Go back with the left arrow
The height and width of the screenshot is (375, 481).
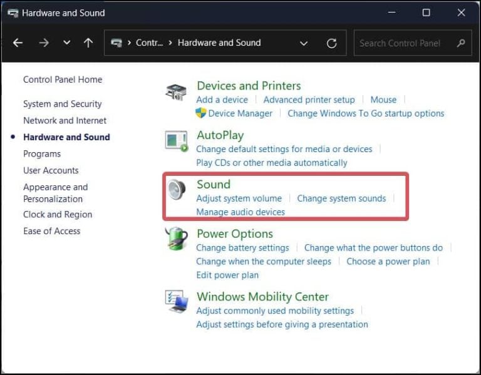tap(18, 43)
